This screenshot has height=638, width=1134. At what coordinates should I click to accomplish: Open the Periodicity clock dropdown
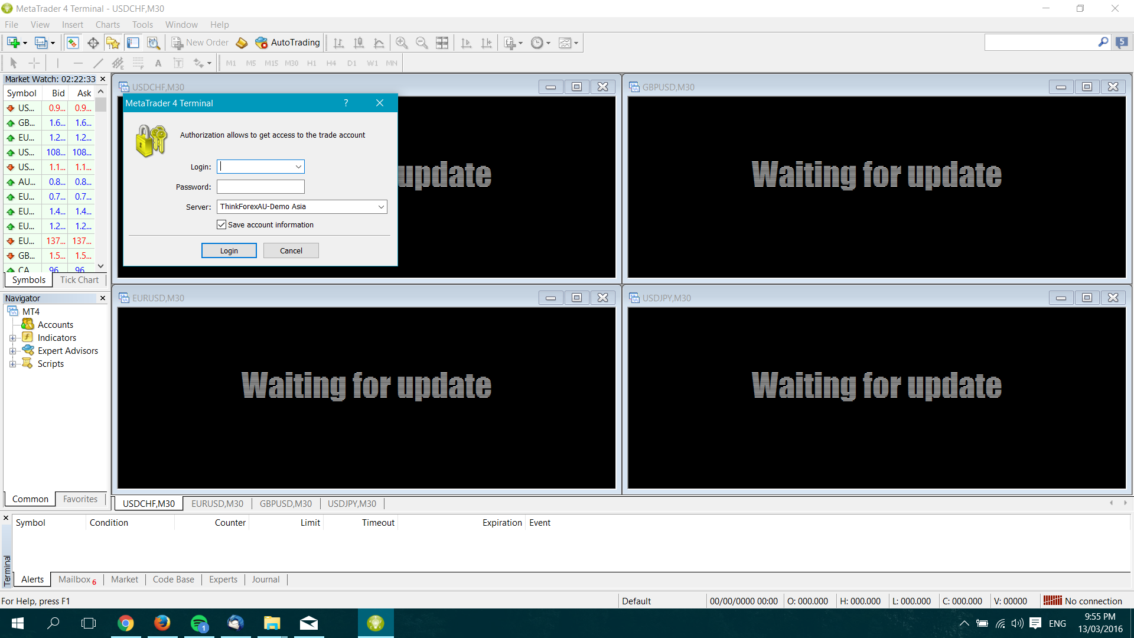[540, 43]
